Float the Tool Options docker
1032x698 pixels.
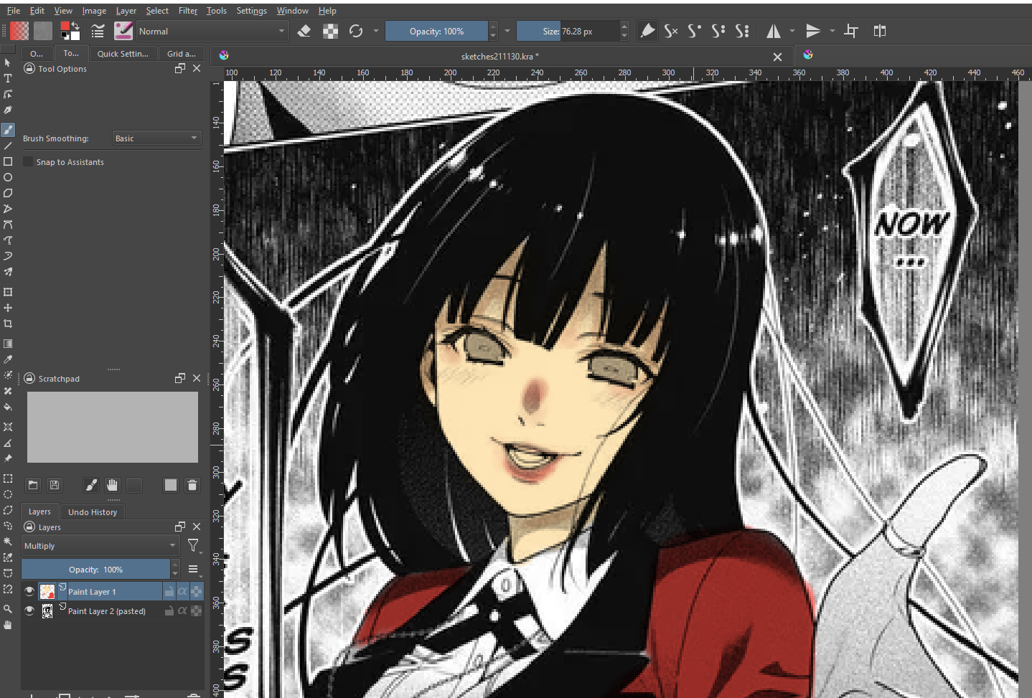[180, 68]
